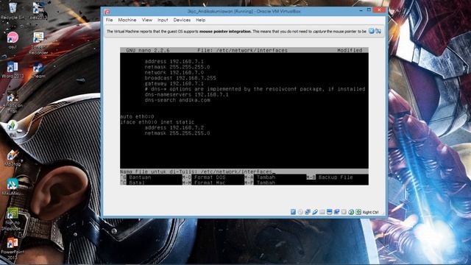Open the Help menu
Screen dimensions: 471x265
pos(200,20)
